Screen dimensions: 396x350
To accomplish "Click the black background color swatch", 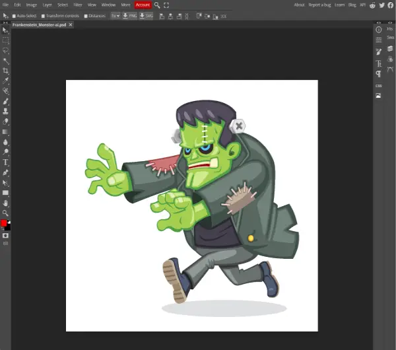I will (8, 228).
